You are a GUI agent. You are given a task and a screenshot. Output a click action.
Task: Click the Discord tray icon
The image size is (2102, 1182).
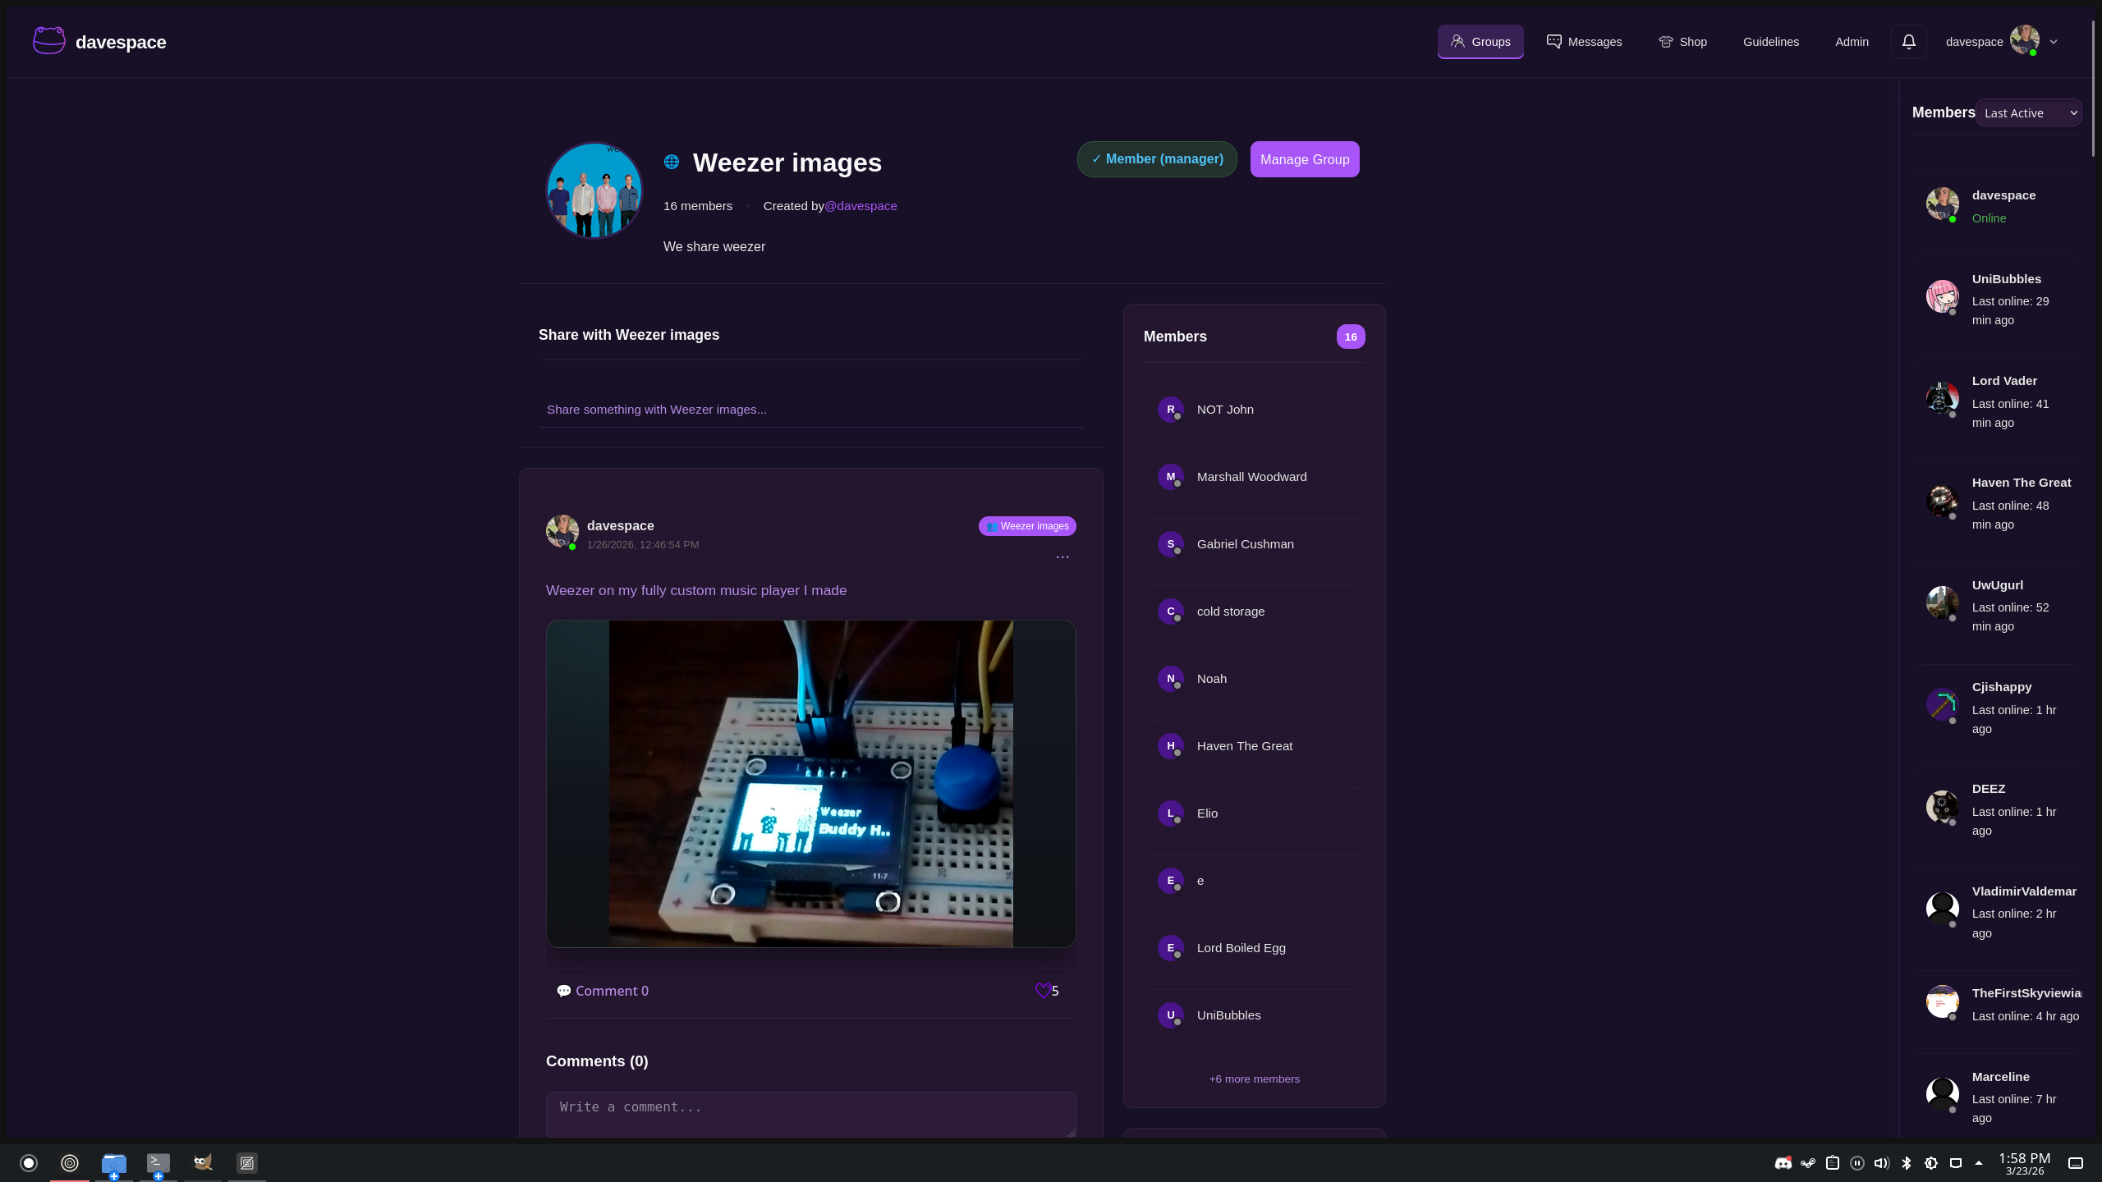[x=1783, y=1163]
